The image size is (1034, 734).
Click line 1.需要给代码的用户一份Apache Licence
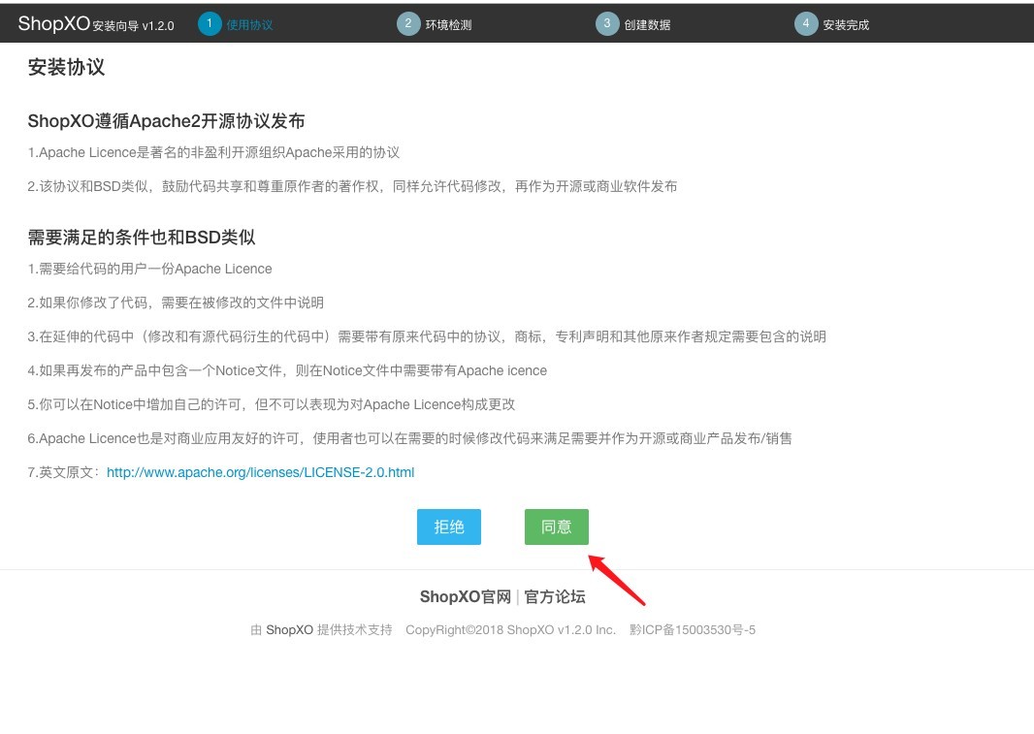click(x=149, y=269)
